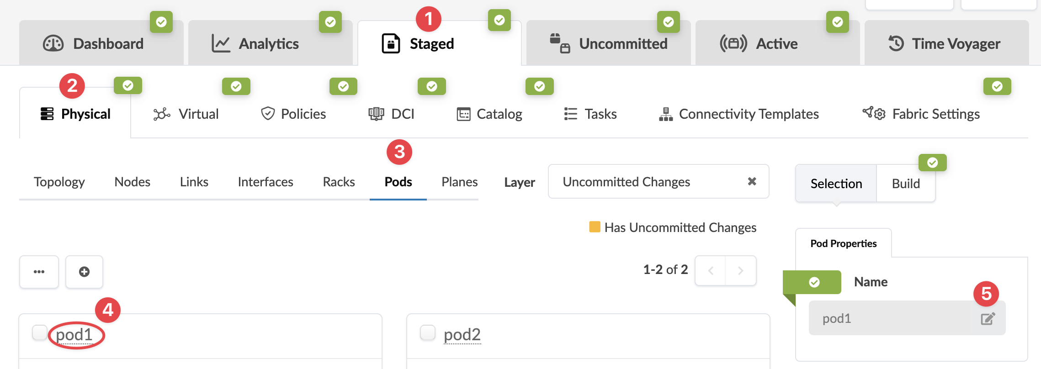
Task: Switch to the Virtual tab
Action: tap(186, 114)
